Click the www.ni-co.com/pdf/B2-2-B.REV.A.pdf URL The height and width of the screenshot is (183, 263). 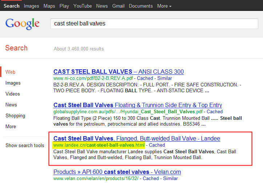coord(93,78)
